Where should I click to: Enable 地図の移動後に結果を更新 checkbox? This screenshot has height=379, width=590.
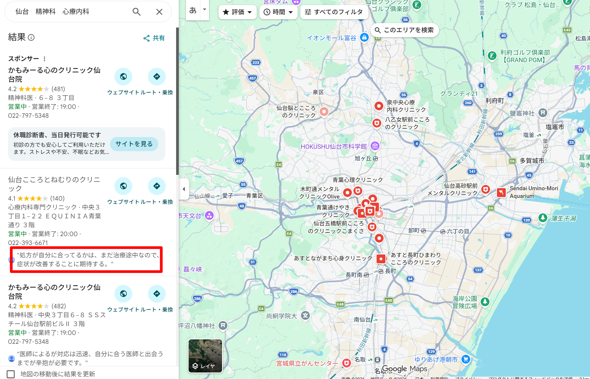(11, 374)
